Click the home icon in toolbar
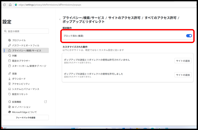Image resolution: width=198 pixels, height=130 pixels. 10,5
